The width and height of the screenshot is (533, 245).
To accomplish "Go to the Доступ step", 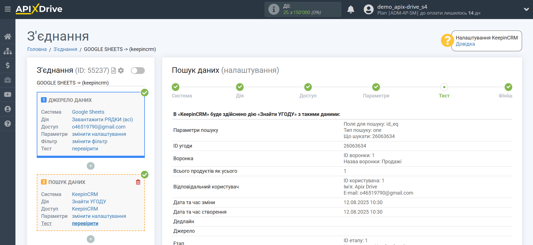I will 308,87.
